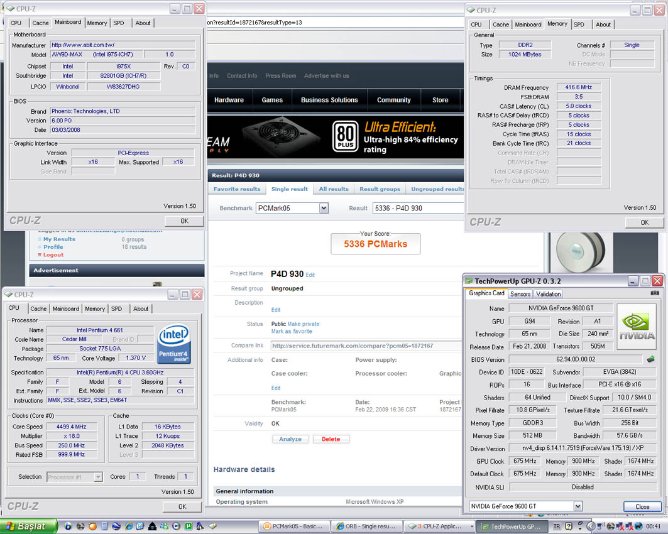The image size is (668, 534).
Task: Open My Results link
Action: [x=59, y=239]
